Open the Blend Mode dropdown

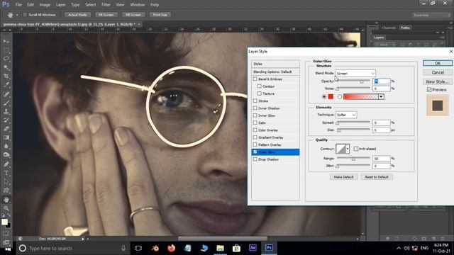355,74
